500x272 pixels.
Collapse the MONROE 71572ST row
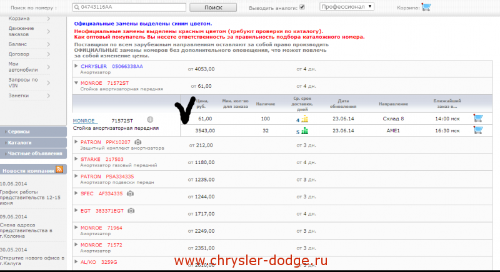pos(76,83)
